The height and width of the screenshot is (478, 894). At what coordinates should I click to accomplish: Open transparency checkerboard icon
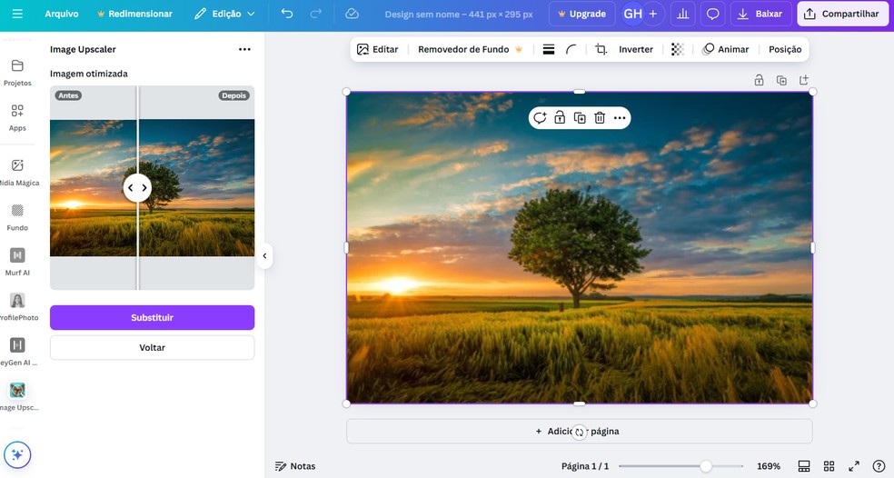677,49
